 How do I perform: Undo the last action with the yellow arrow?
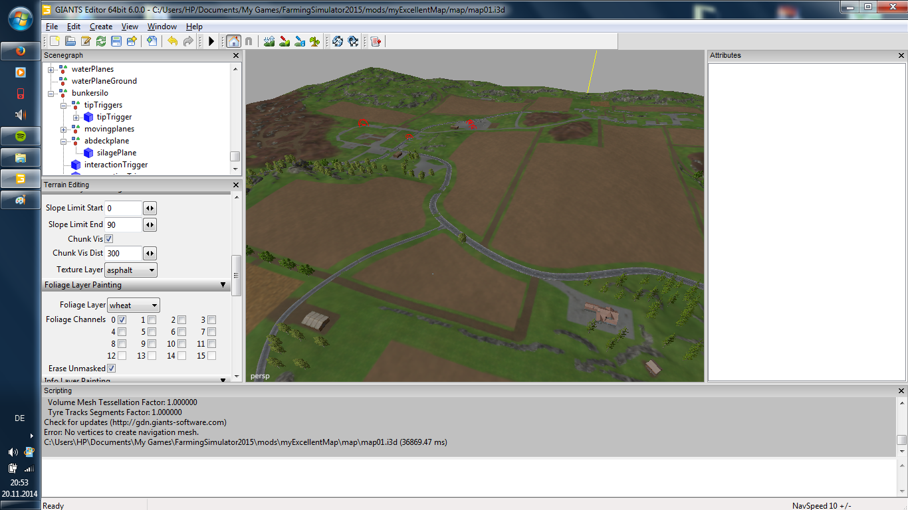tap(173, 41)
